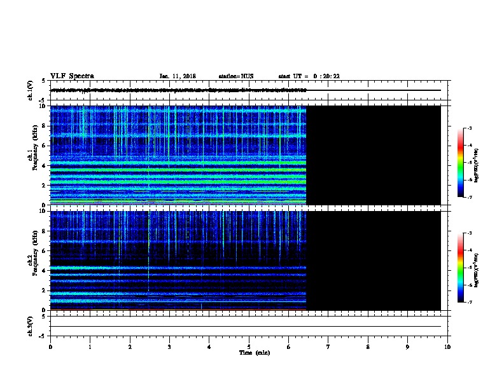504x389 pixels.
Task: Click the lower ch.2 PSD color bar
Action: (461, 268)
